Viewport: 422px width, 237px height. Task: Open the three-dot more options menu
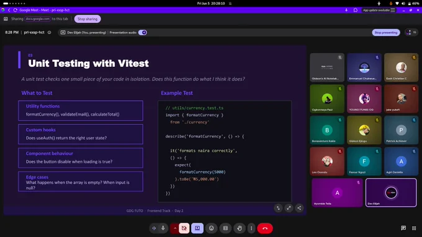pos(251,228)
